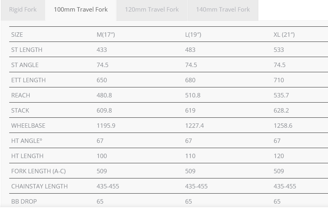This screenshot has width=328, height=208.
Task: Select the 100mm Travel Fork tab
Action: click(x=80, y=10)
